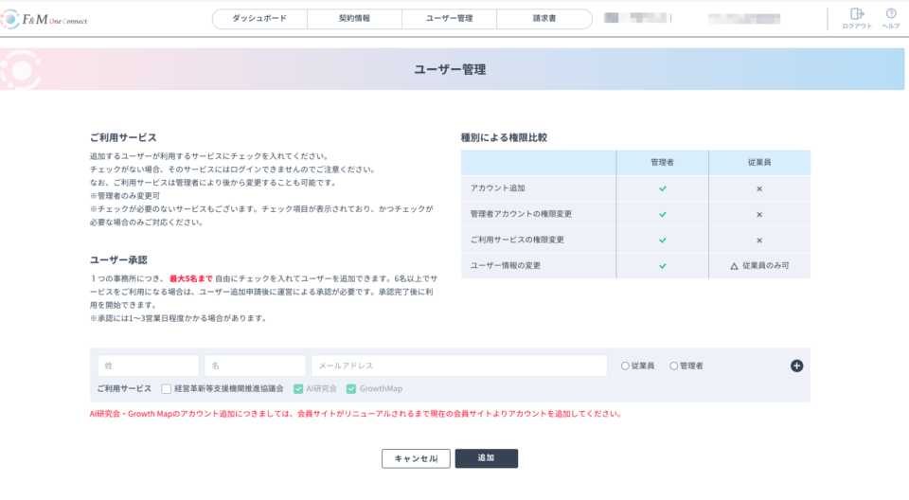Switch to the ユーザー管理 tab
909x500 pixels.
pyautogui.click(x=449, y=19)
